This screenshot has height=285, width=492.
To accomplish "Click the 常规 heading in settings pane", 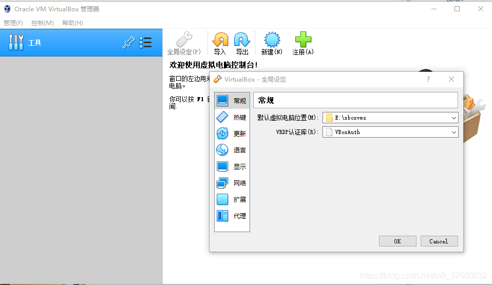I will click(x=266, y=101).
